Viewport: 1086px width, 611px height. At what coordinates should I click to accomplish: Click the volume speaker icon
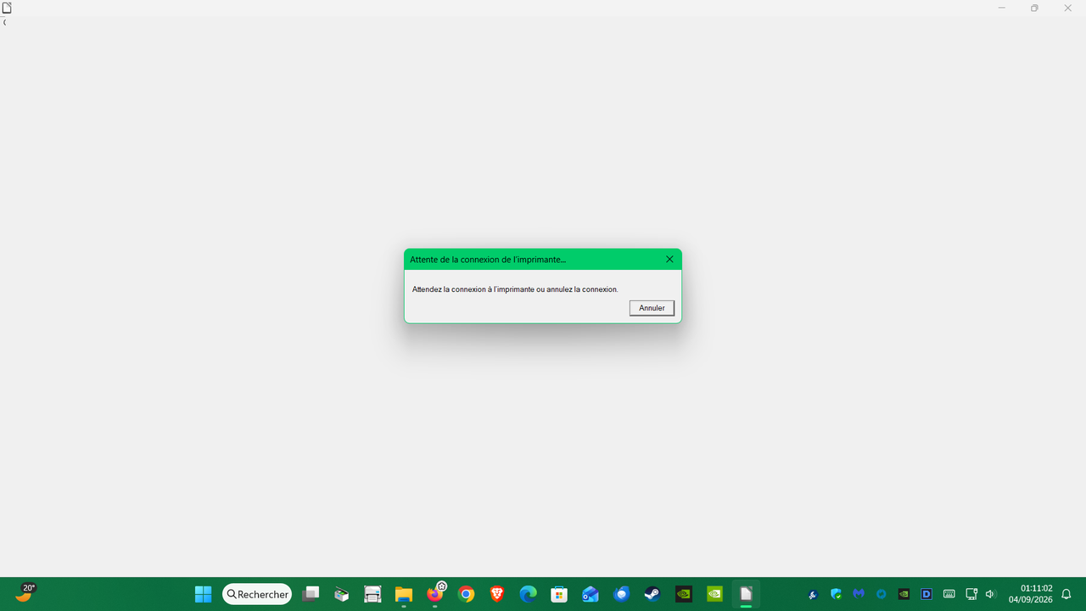click(990, 594)
